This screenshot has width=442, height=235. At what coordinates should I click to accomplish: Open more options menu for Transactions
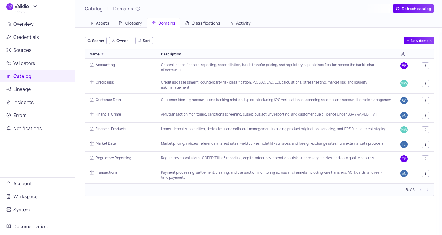tap(425, 173)
